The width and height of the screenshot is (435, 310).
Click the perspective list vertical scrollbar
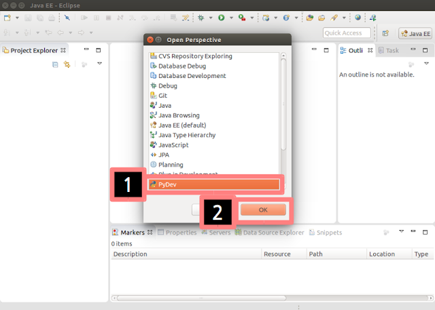click(x=283, y=105)
